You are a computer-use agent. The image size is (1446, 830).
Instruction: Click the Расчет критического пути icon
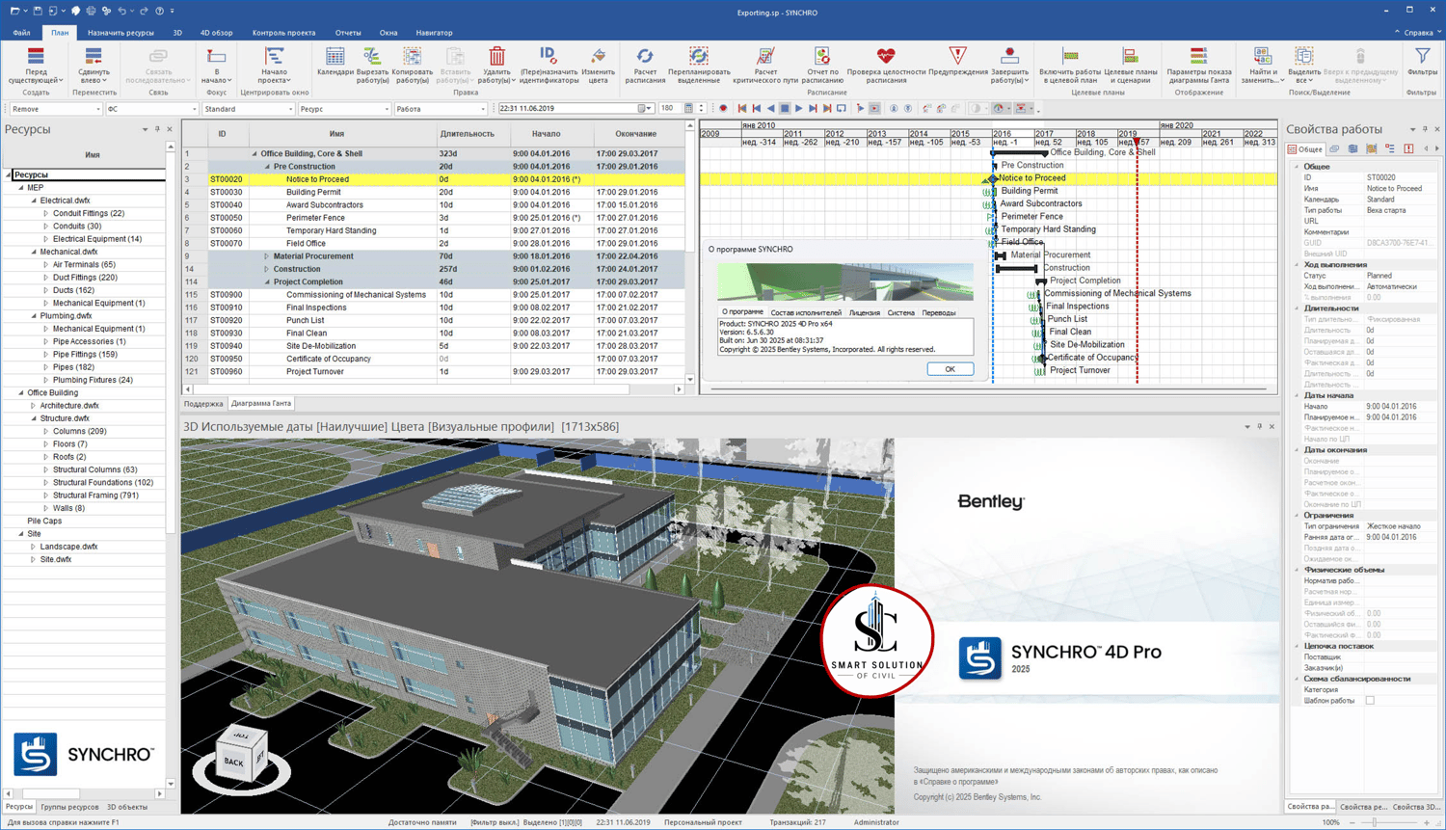pos(765,60)
